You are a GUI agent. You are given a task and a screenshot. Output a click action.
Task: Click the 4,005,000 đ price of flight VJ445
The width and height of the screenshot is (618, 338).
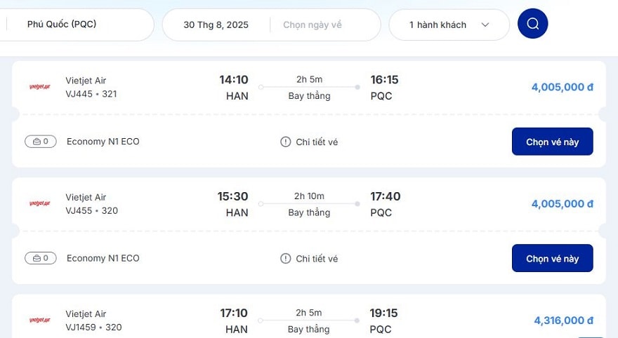tap(562, 87)
